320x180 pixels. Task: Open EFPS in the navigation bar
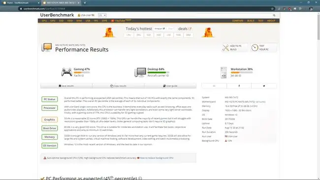pyautogui.click(x=104, y=21)
